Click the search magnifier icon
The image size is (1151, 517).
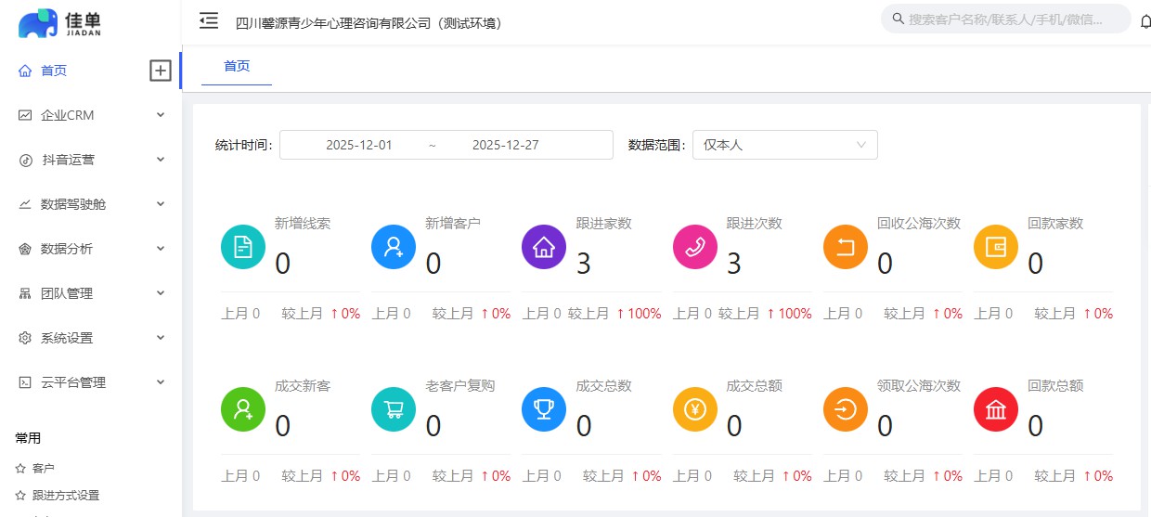point(898,19)
